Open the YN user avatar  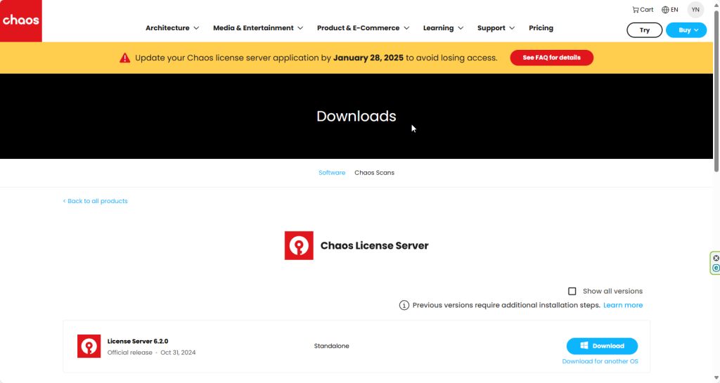695,10
